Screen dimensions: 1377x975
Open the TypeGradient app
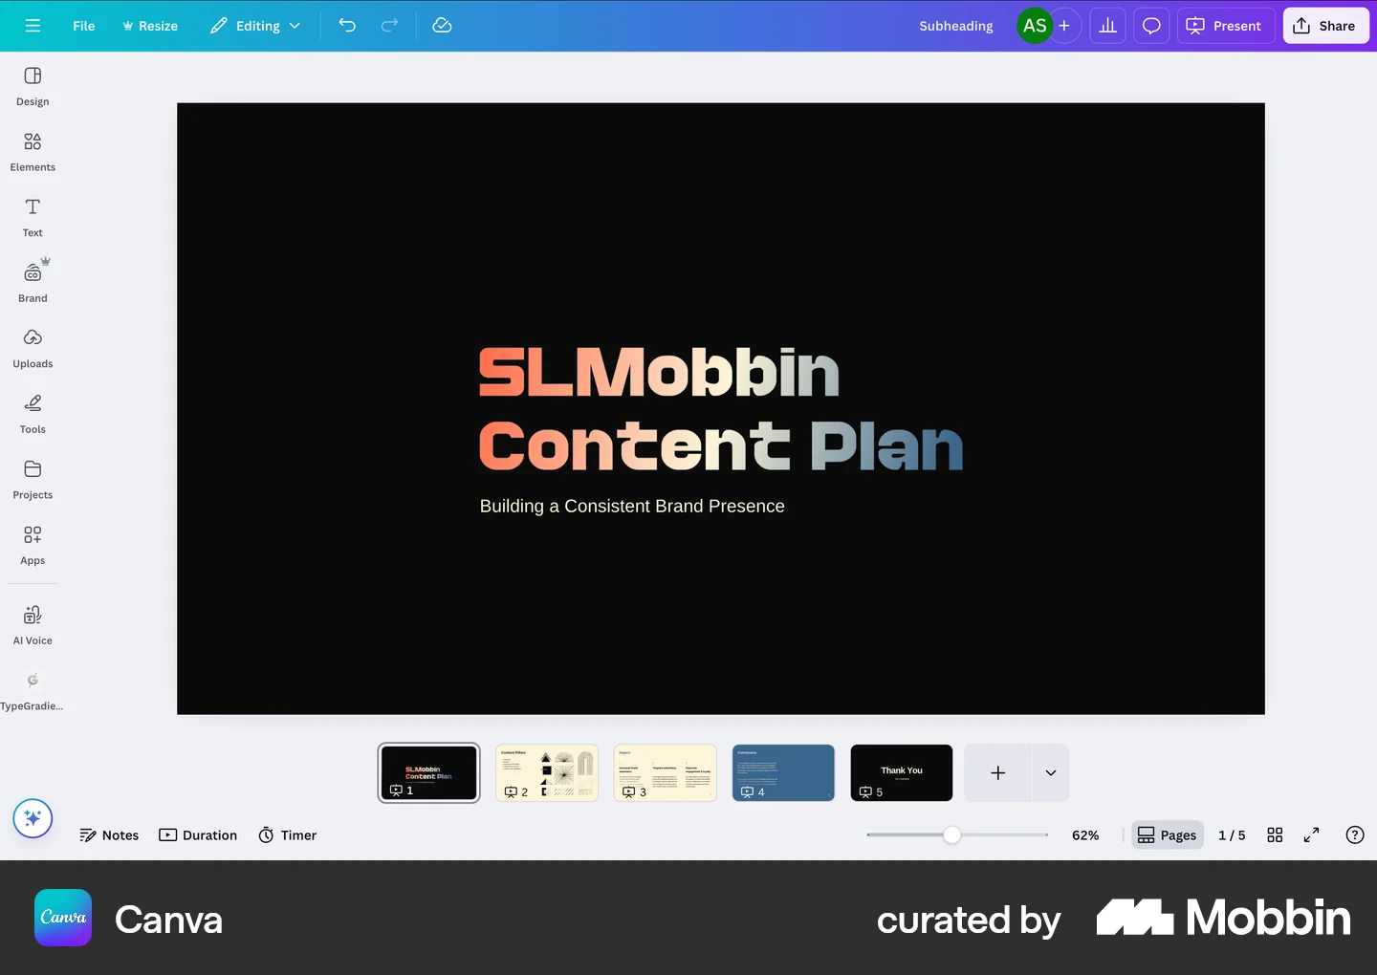click(33, 692)
